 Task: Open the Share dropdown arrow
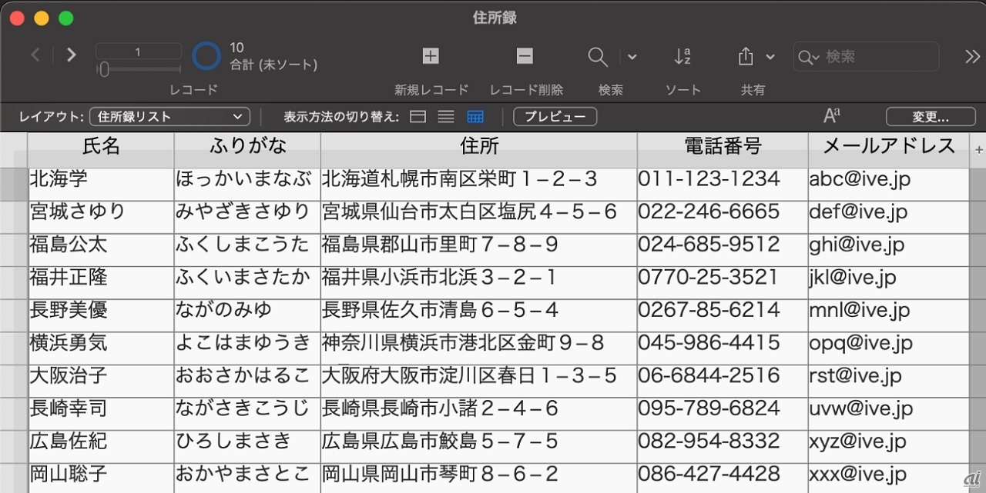tap(770, 57)
